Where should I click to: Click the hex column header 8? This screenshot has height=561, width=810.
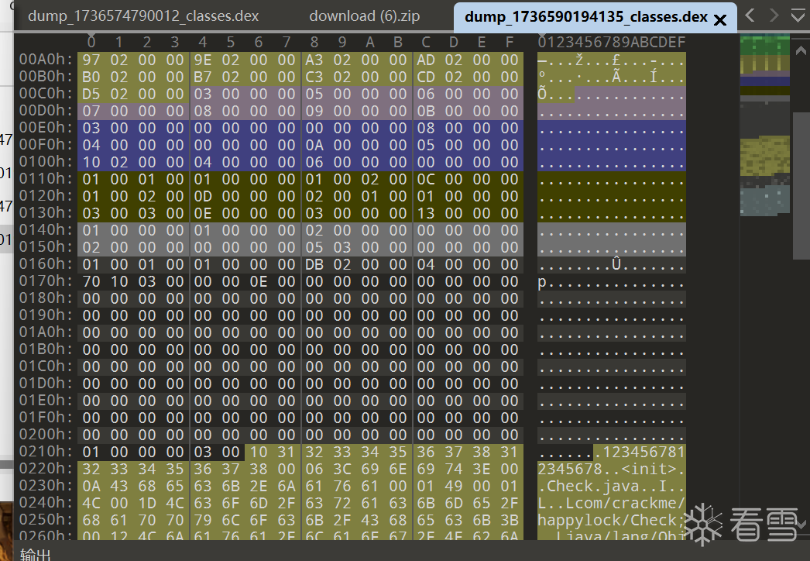tap(314, 42)
